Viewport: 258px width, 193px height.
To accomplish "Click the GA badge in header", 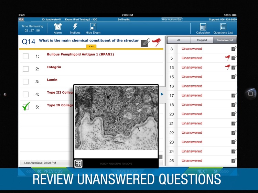I will [x=21, y=20].
